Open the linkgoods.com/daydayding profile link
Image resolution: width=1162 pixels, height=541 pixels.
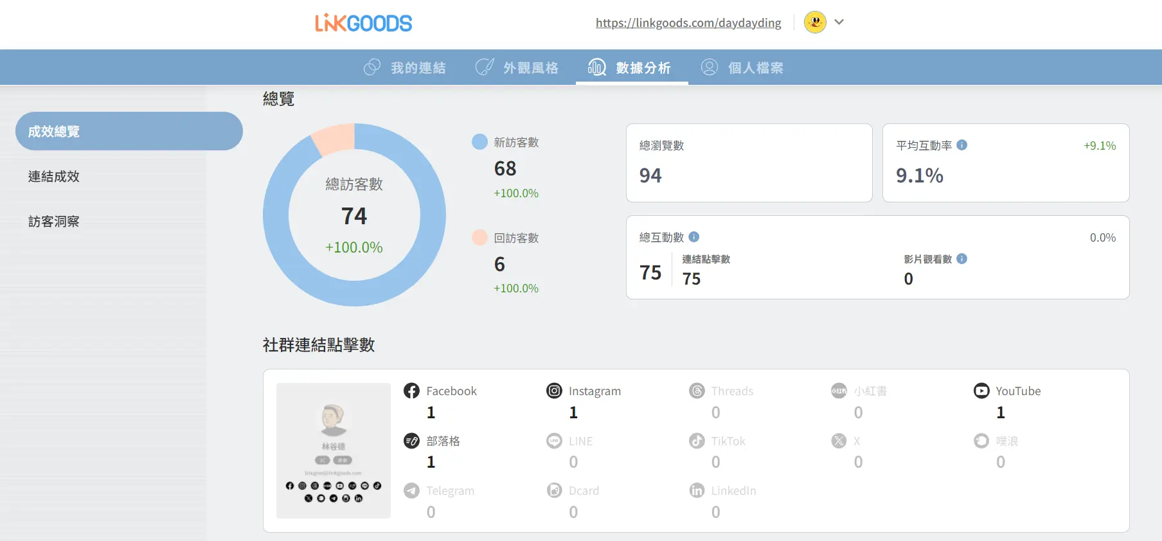[688, 23]
